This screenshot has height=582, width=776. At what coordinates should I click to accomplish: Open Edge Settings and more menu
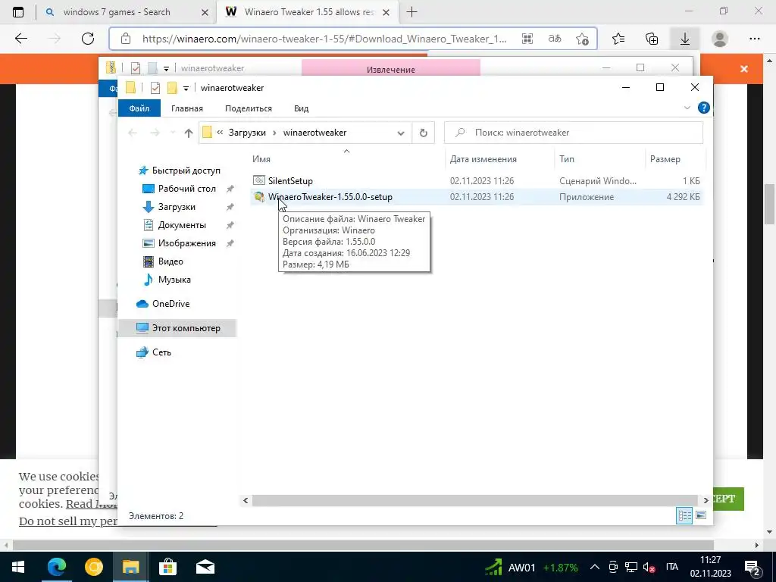coord(754,39)
